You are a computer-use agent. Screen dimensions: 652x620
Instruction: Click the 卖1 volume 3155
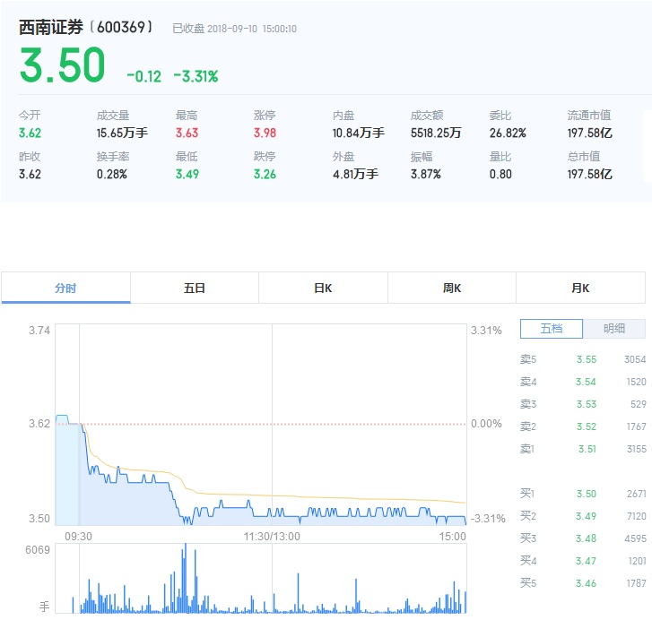[x=636, y=449]
